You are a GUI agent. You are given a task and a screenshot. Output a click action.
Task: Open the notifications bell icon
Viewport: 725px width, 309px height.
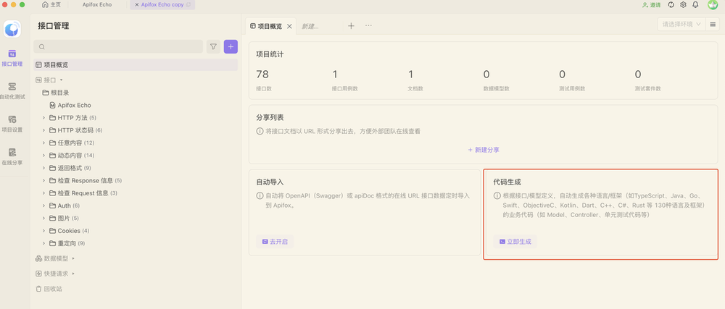[x=695, y=4]
